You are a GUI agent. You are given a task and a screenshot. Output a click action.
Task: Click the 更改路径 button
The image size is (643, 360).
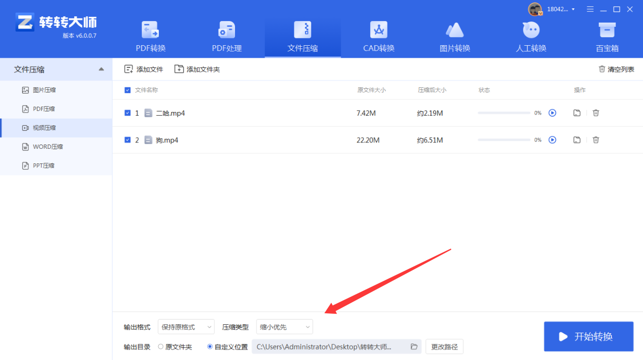coord(444,347)
